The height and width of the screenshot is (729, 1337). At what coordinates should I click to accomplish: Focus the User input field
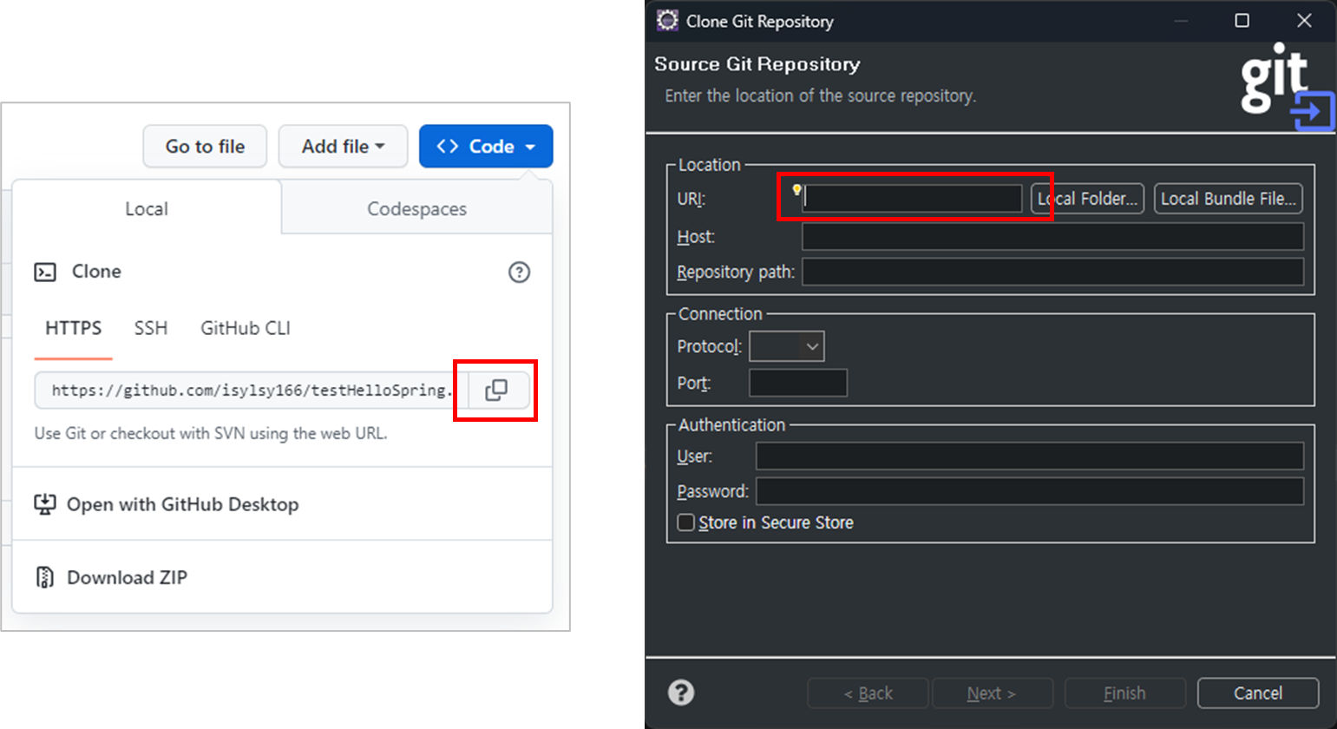click(1030, 456)
